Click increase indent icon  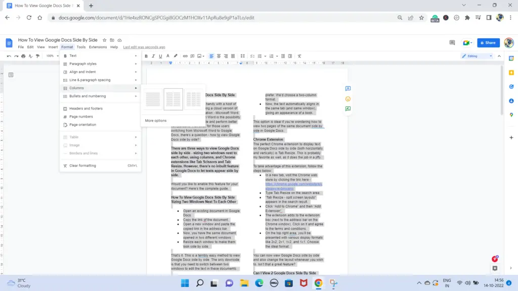point(290,56)
